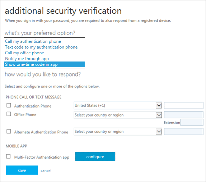Enable the Authentication Phone checkbox
Screen dimensions: 206x182
pyautogui.click(x=9, y=105)
